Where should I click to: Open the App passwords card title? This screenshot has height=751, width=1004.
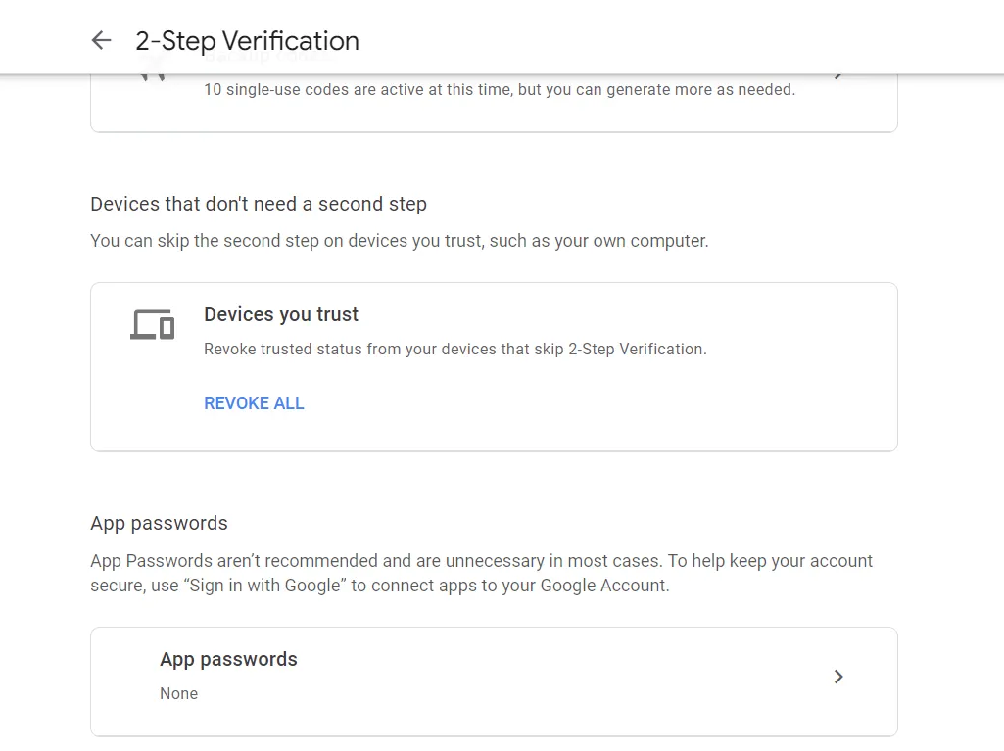228,659
